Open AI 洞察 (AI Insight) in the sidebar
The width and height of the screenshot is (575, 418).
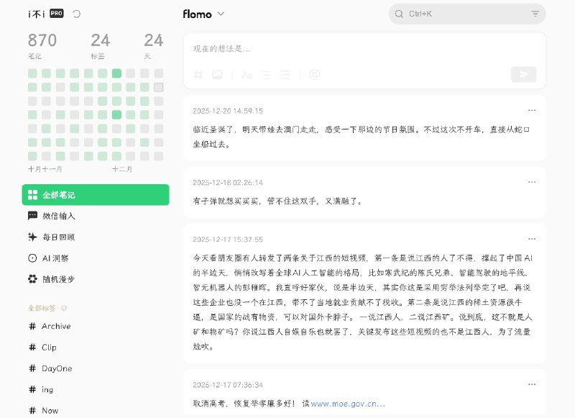click(x=55, y=258)
